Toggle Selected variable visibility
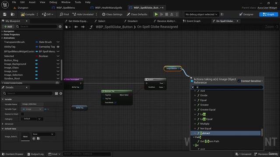Viewport: 280px width, 157px height. (58, 56)
